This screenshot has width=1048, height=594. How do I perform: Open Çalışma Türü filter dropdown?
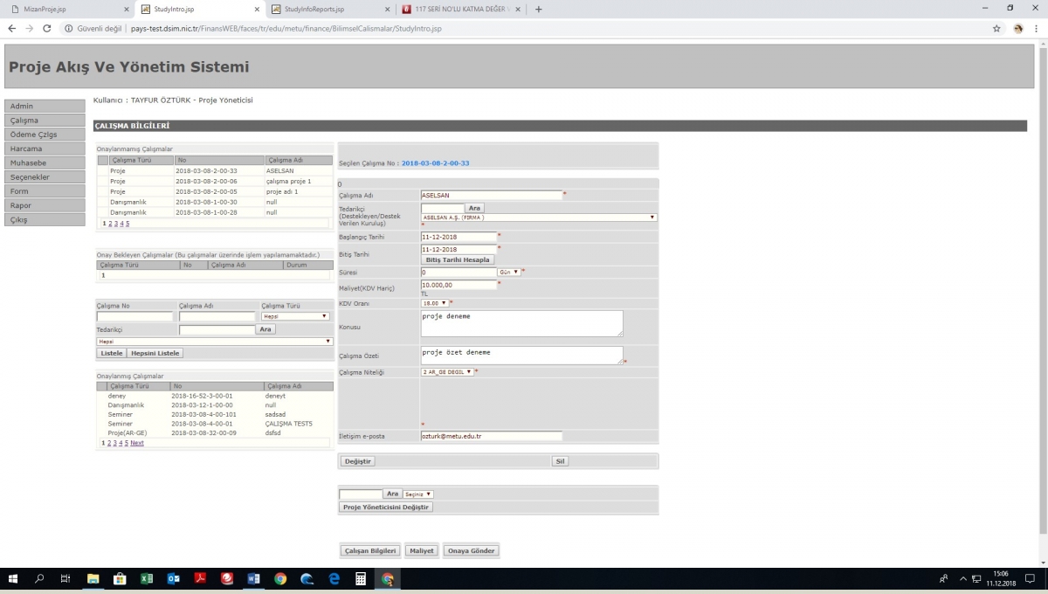295,316
